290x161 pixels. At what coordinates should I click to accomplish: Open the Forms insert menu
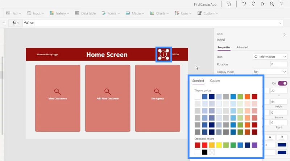click(111, 13)
